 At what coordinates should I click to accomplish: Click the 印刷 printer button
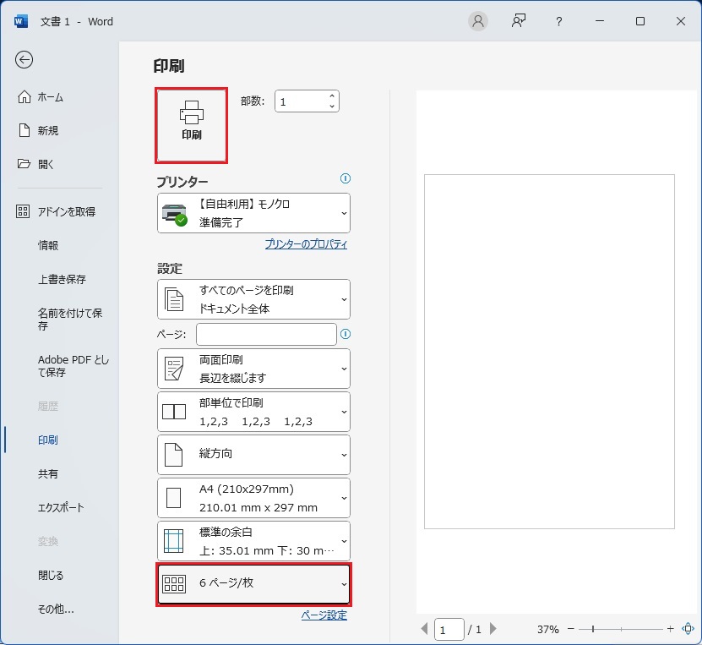coord(191,123)
